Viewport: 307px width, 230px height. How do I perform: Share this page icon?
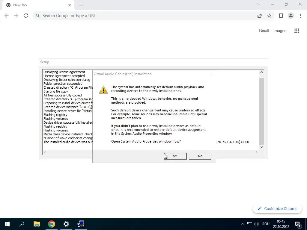260,16
